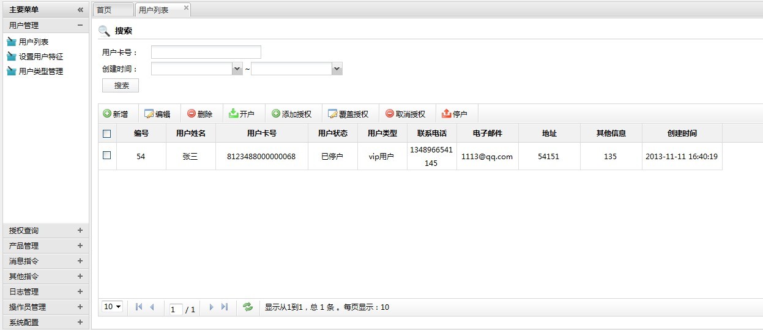Screen dimensions: 763x330
Task: Open the end 创建时间 date dropdown
Action: [x=337, y=69]
